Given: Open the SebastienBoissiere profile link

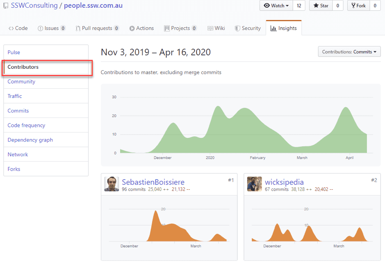Looking at the screenshot, I should [153, 182].
